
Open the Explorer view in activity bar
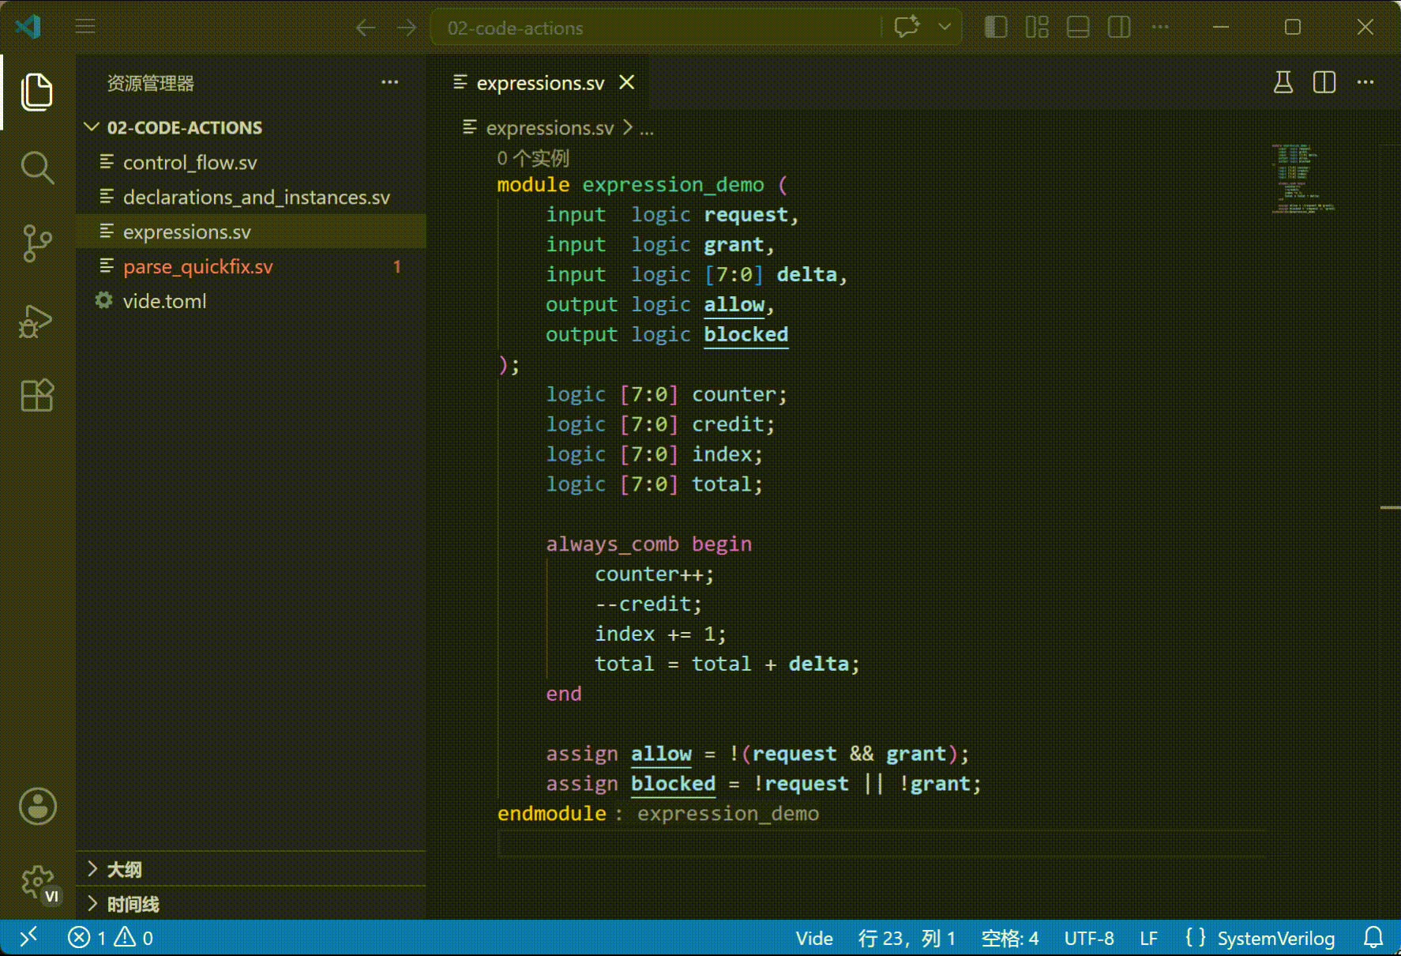coord(36,92)
